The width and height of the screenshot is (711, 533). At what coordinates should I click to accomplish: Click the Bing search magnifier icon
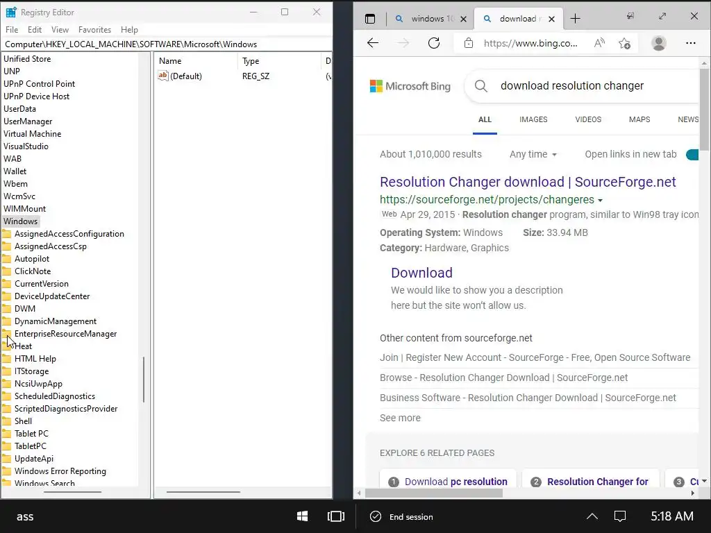point(481,85)
